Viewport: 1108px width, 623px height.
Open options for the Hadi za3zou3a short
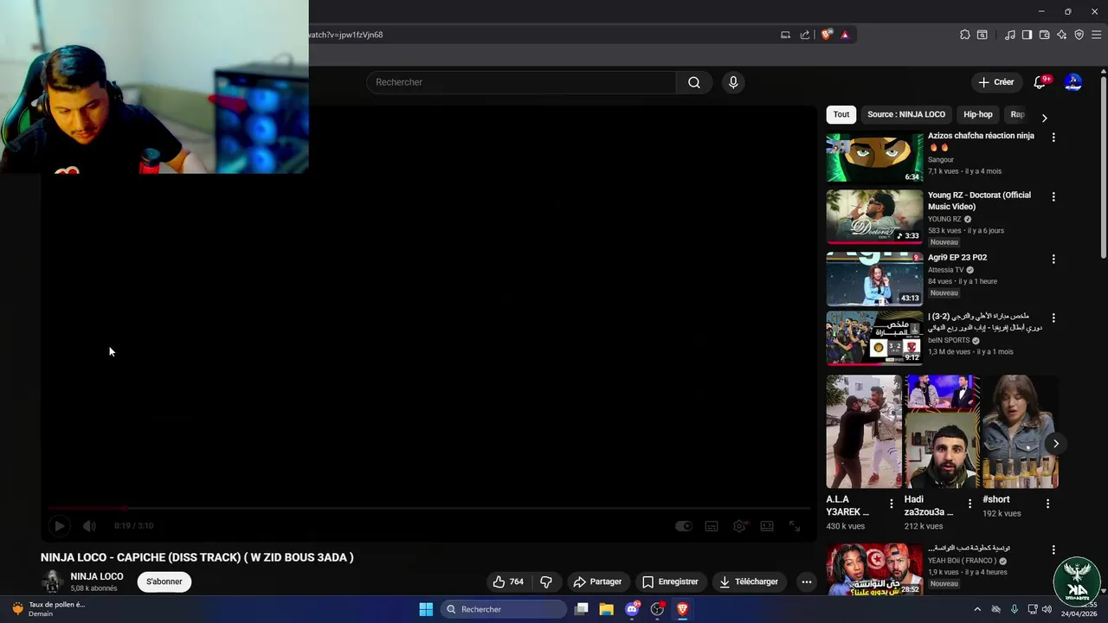(x=969, y=504)
